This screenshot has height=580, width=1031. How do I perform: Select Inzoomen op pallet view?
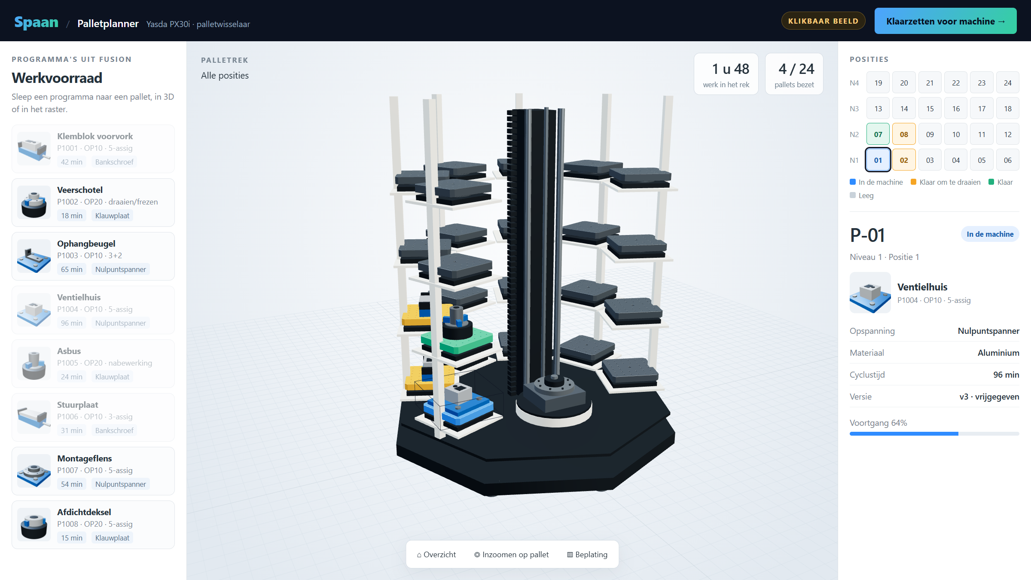click(511, 554)
